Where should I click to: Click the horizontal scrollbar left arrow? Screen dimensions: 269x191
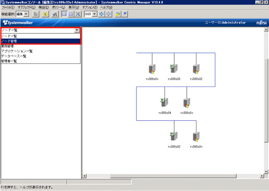84,176
